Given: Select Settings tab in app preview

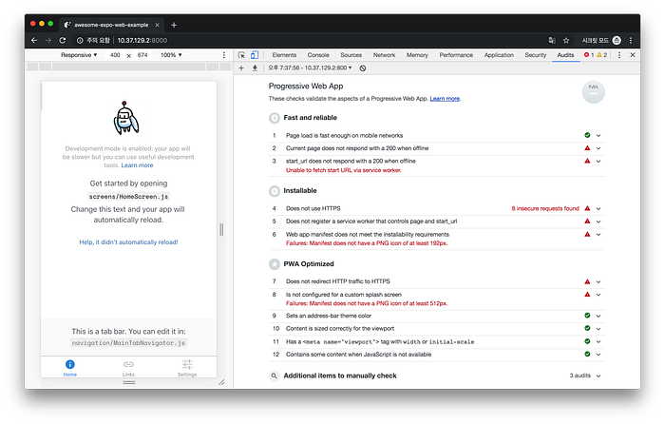Looking at the screenshot, I should click(x=187, y=368).
